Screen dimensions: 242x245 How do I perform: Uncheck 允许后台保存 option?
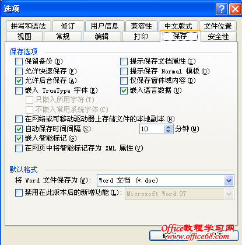pyautogui.click(x=19, y=80)
